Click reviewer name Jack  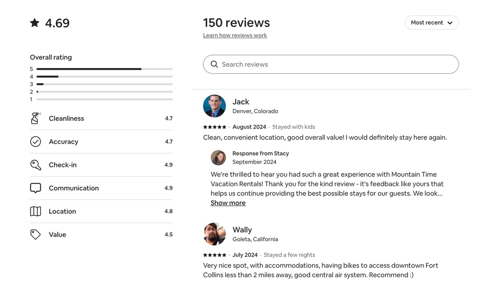click(x=241, y=102)
